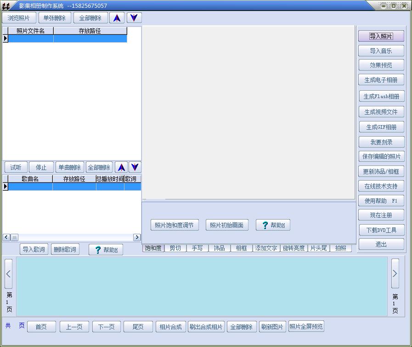The height and width of the screenshot is (347, 412).
Task: Stop music playback with 停止
Action: (x=41, y=167)
